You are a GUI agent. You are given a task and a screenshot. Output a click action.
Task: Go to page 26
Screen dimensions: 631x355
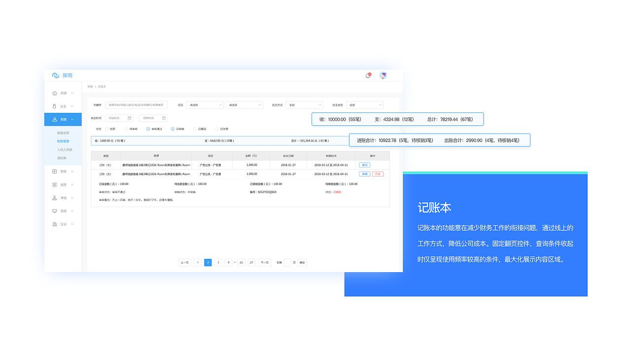point(241,263)
